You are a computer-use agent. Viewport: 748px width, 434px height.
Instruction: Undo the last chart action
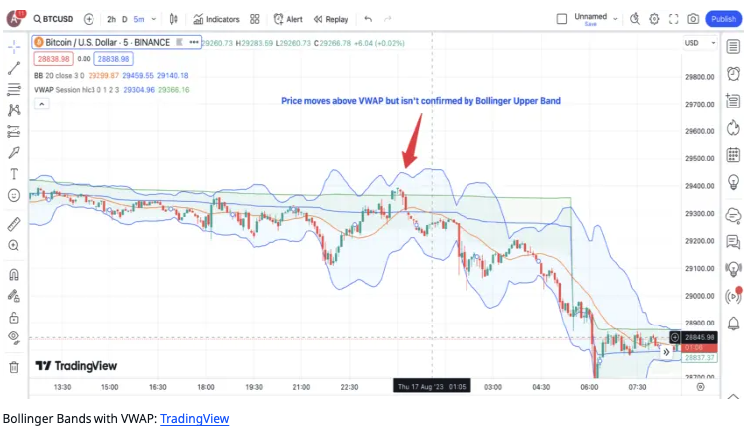pyautogui.click(x=368, y=19)
